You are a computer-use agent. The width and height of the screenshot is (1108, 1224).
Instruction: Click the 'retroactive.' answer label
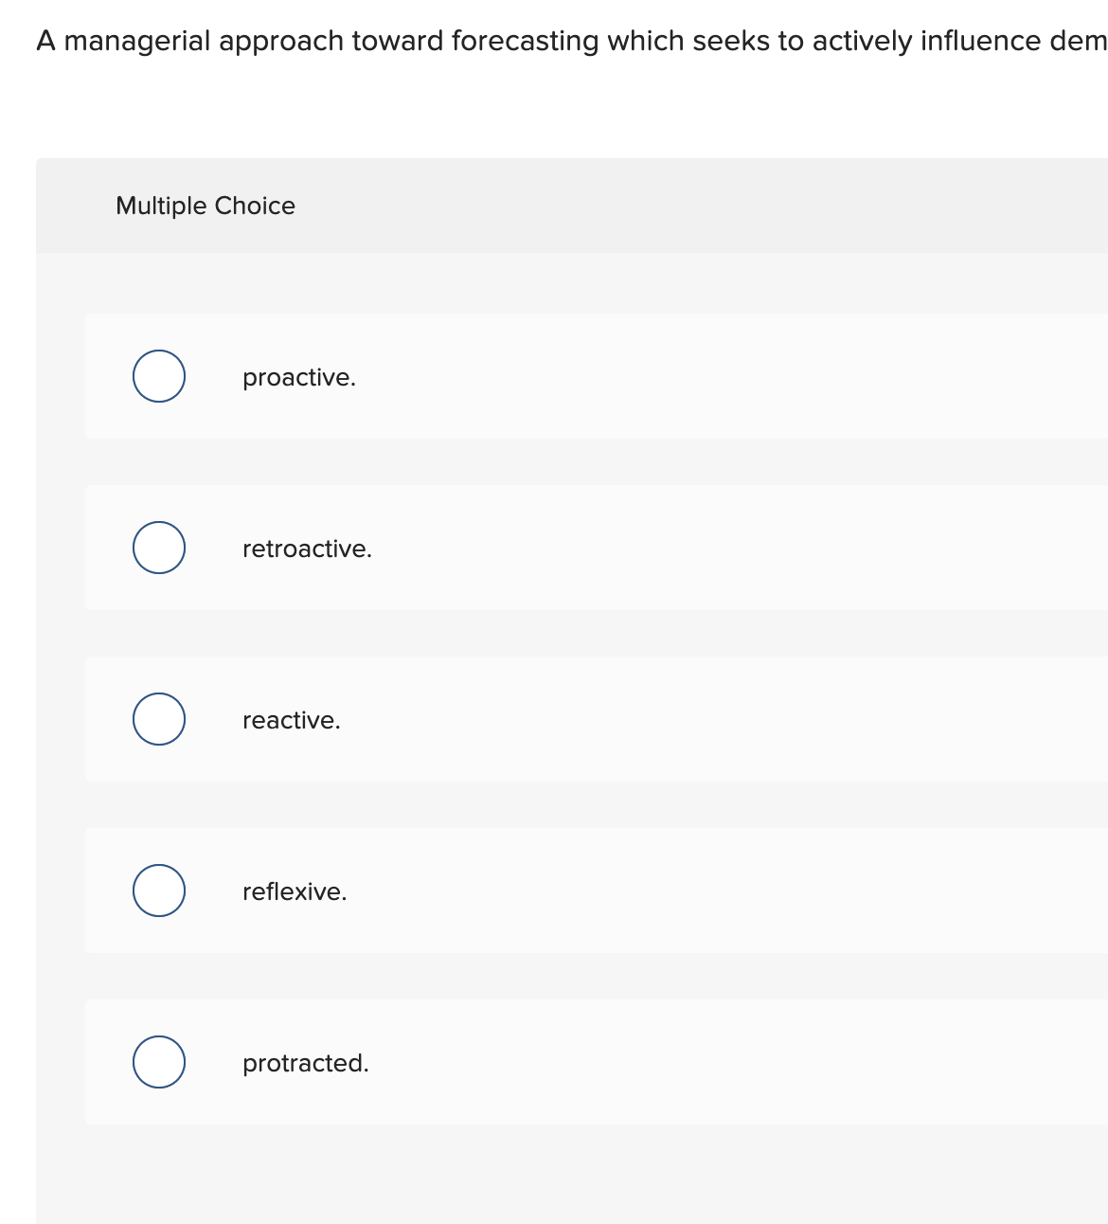(307, 549)
